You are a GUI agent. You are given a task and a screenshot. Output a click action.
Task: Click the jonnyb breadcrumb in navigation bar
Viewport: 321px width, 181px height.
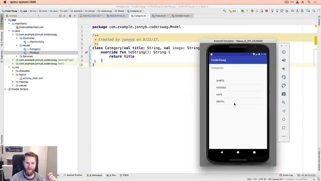click(x=90, y=11)
